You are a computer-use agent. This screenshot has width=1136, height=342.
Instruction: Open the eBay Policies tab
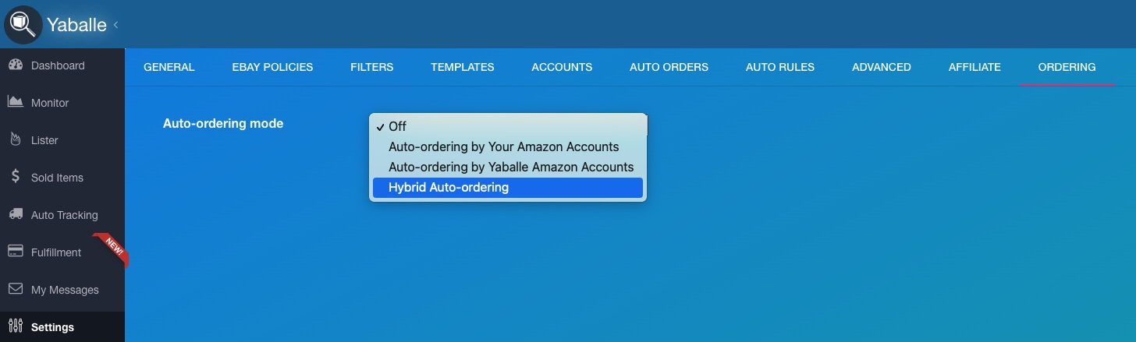pyautogui.click(x=272, y=67)
